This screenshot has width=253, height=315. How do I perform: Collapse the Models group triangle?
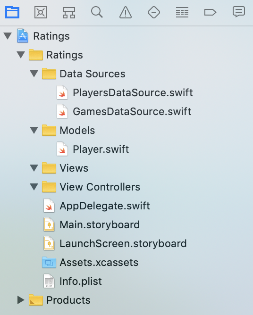click(x=34, y=130)
